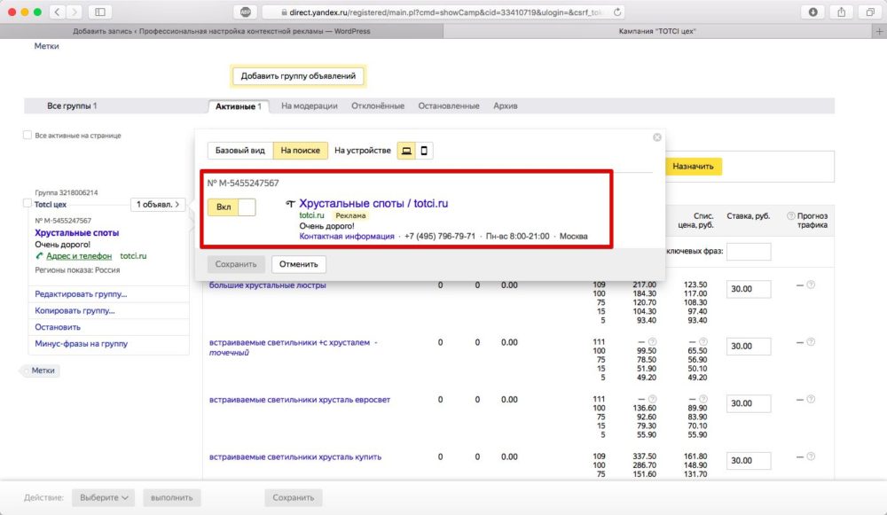Open the ABP adblock extension icon
Image resolution: width=887 pixels, height=515 pixels.
[x=246, y=12]
